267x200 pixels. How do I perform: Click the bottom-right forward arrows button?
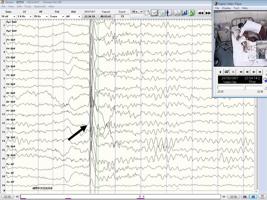tap(224, 197)
